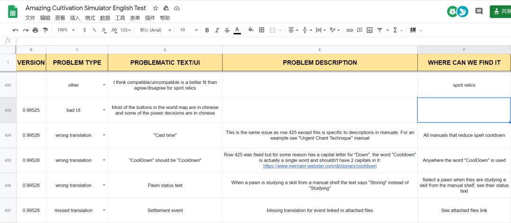The image size is (511, 223).
Task: Click the undo arrow in toolbar
Action: pos(16,30)
